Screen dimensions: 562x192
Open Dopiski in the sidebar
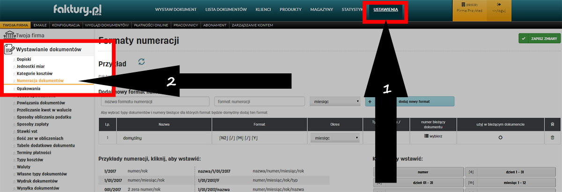pyautogui.click(x=24, y=59)
